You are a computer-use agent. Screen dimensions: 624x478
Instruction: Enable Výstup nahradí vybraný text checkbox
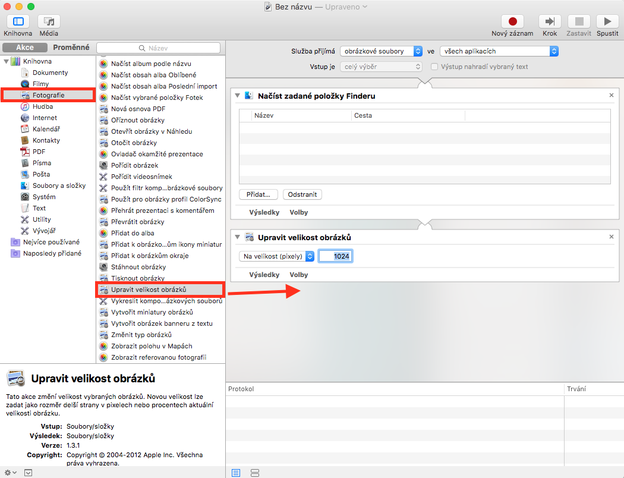coord(434,67)
